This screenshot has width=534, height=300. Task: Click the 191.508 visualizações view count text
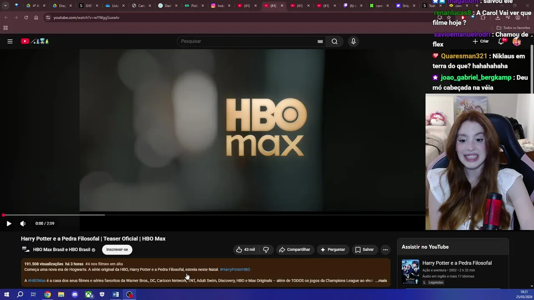tap(44, 264)
